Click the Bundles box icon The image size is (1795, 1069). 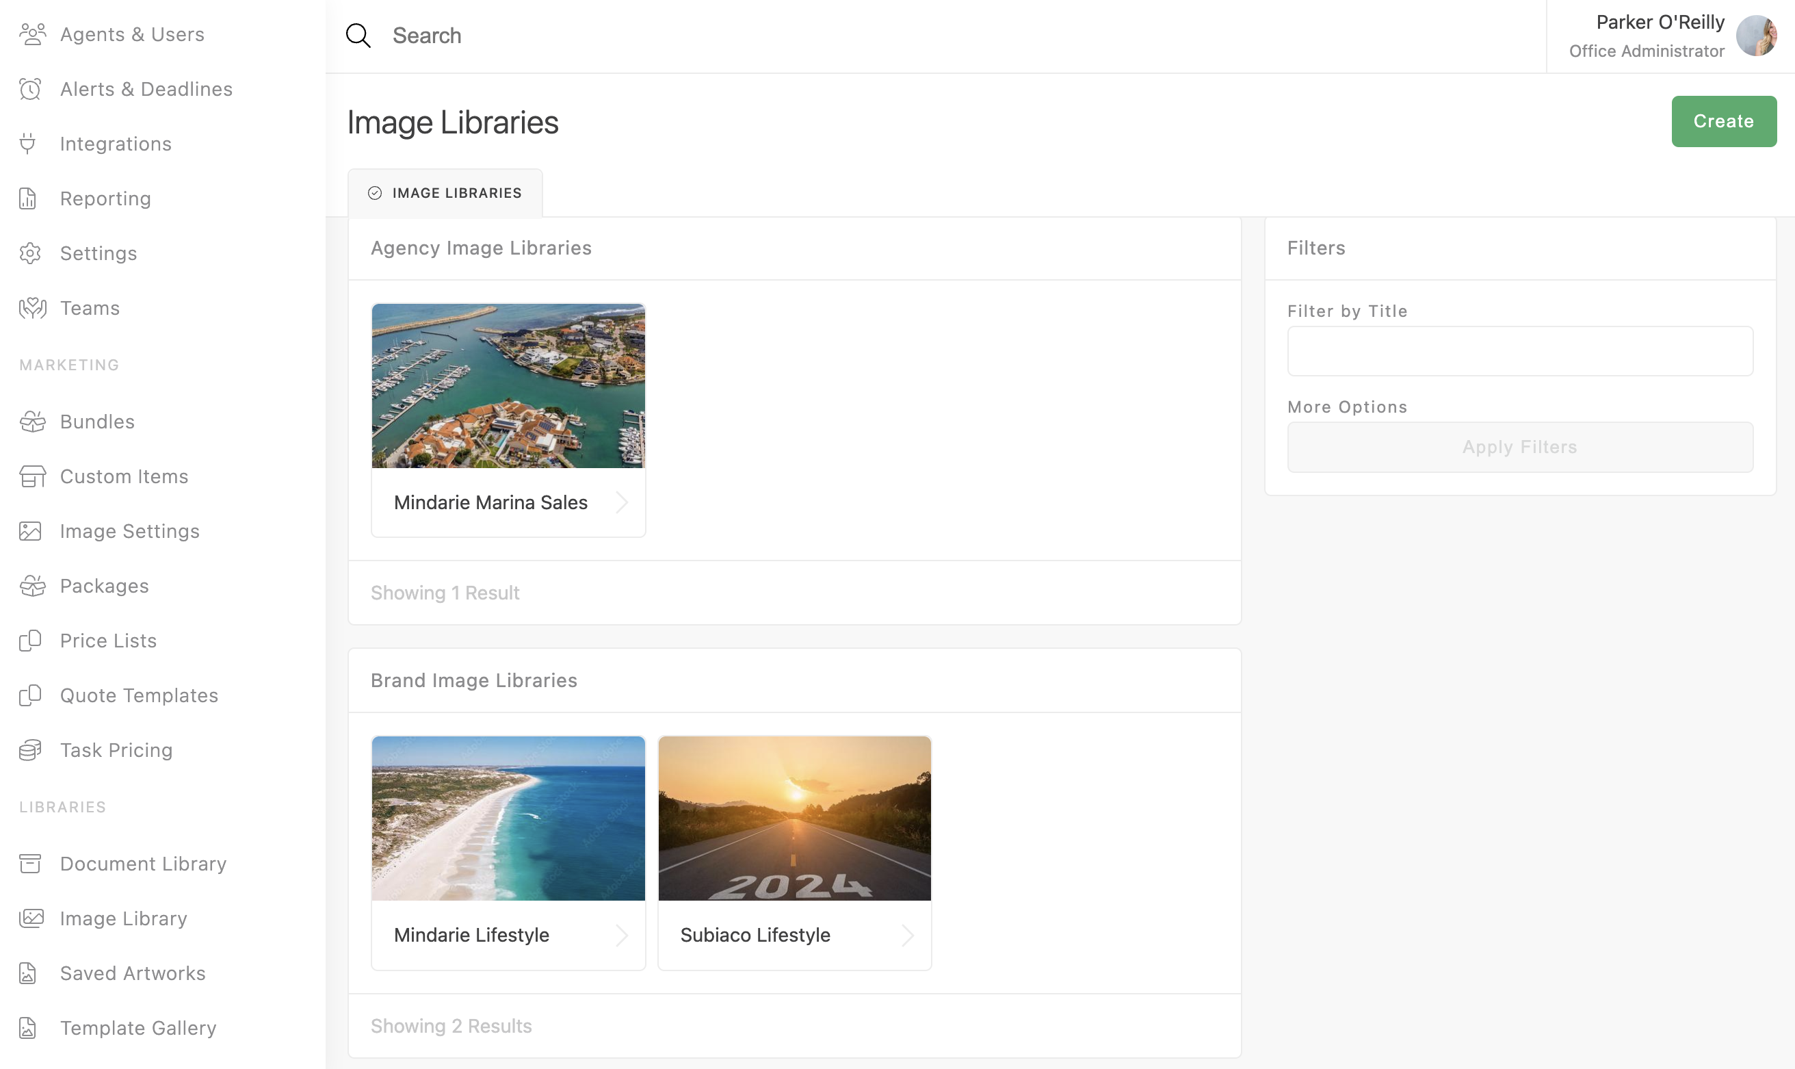(31, 422)
